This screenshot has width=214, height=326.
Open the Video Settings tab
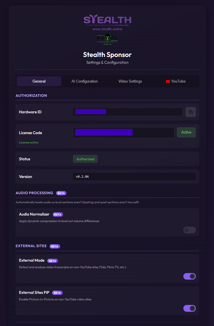(130, 81)
